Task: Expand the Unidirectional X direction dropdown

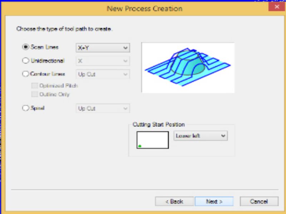Action: pos(103,61)
